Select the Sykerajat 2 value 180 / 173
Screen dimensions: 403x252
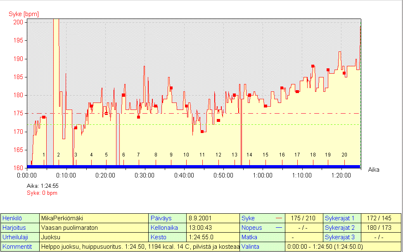(381, 228)
